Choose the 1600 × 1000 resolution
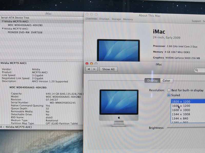 pyautogui.click(x=188, y=110)
